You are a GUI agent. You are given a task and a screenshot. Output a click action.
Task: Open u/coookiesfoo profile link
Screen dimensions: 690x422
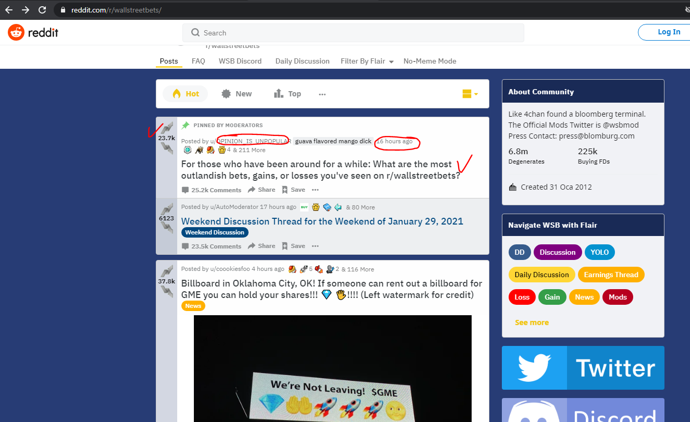(x=230, y=269)
